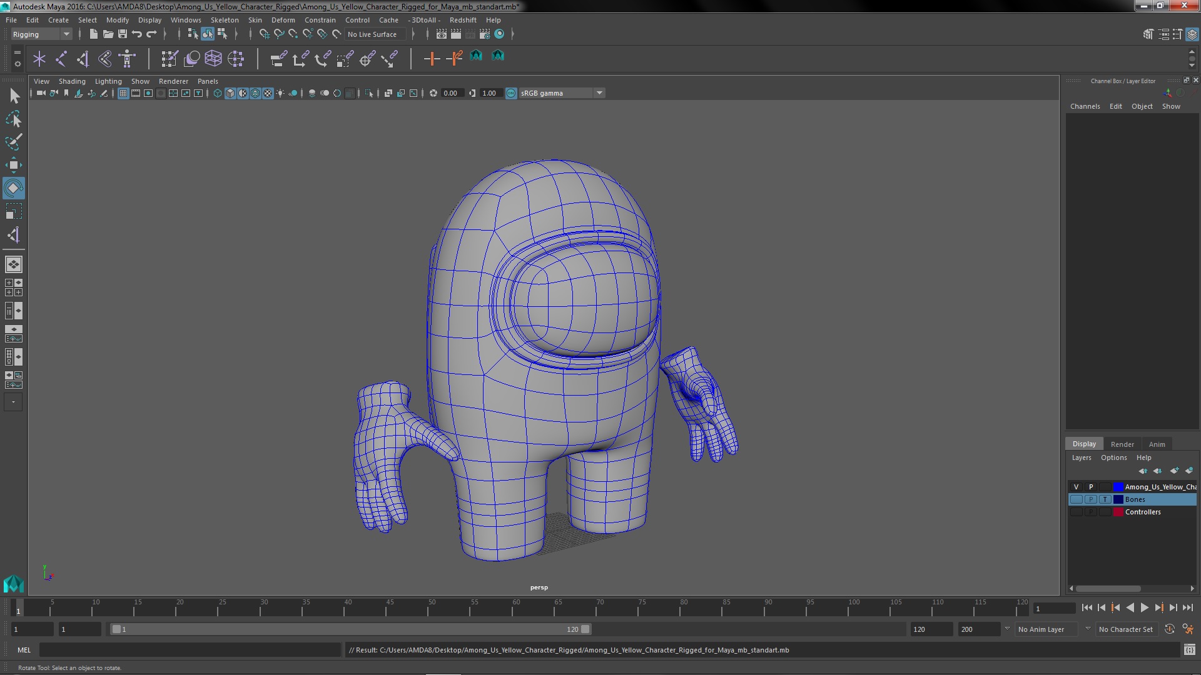
Task: Open the Script Editor icon at bottom-right
Action: (1189, 650)
